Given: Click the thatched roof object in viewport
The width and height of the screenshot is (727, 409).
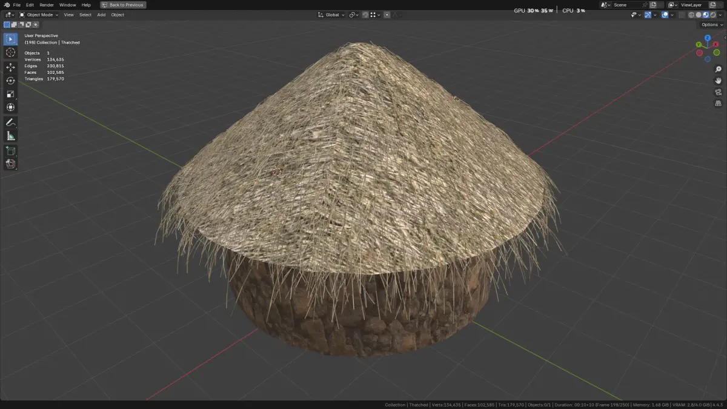Looking at the screenshot, I should click(x=357, y=164).
